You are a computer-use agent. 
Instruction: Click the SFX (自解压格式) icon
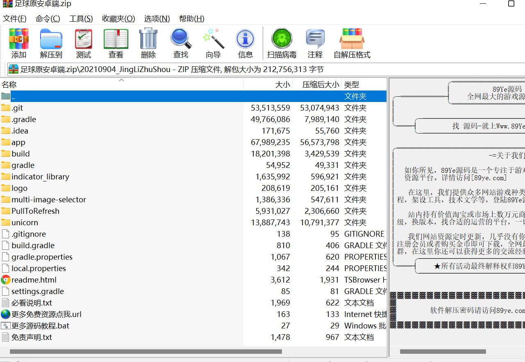352,39
